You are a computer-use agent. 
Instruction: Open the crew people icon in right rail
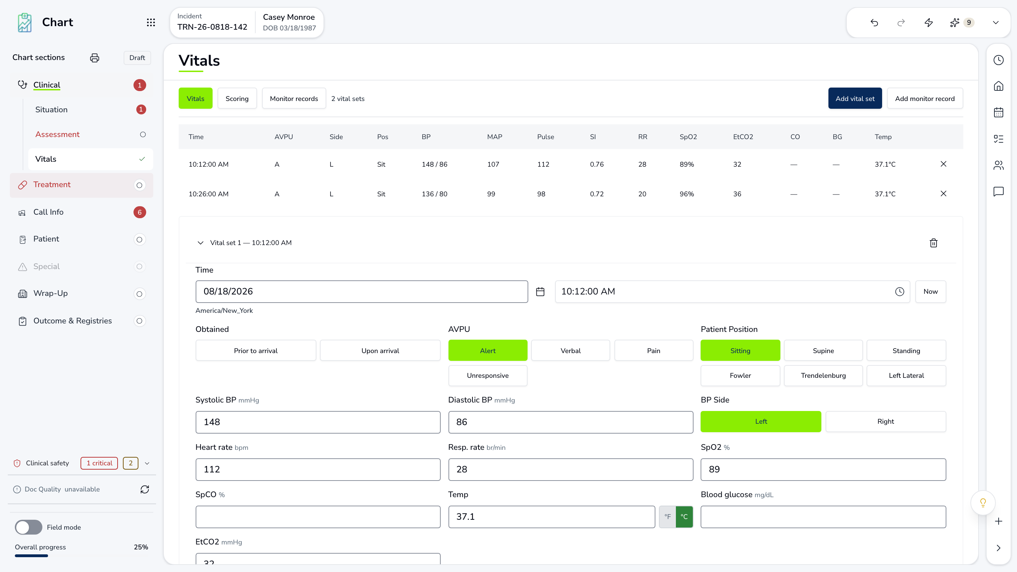[x=998, y=165]
